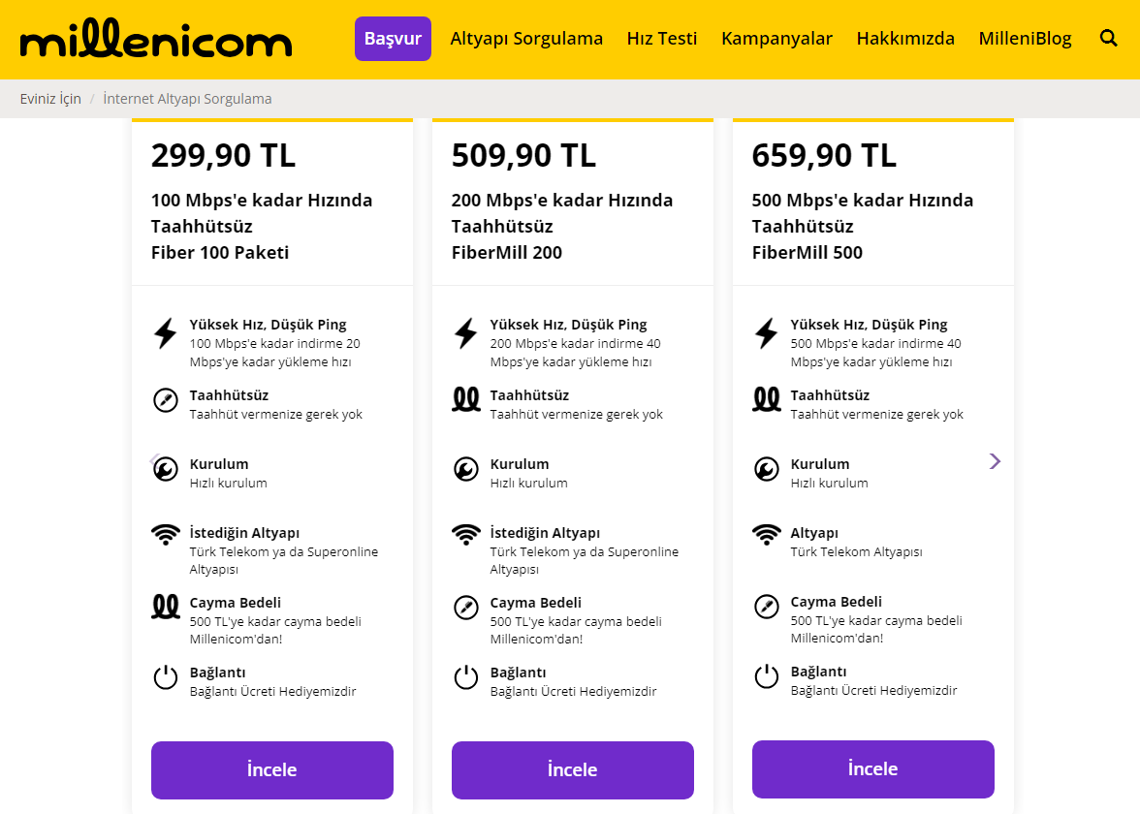This screenshot has width=1140, height=814.
Task: Open the Altyapı Sorgulama menu item
Action: pyautogui.click(x=526, y=39)
